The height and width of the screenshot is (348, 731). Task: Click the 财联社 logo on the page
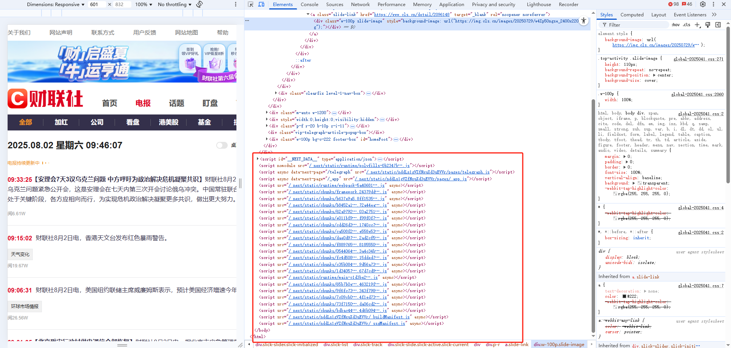pyautogui.click(x=45, y=99)
